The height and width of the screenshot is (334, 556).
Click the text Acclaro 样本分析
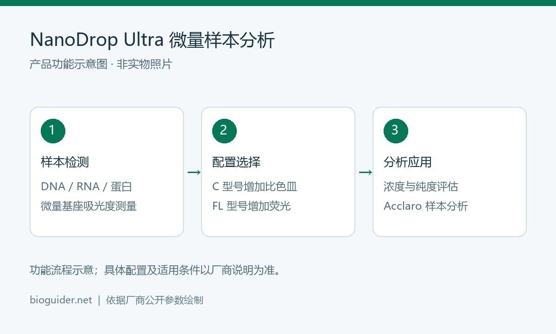click(426, 206)
